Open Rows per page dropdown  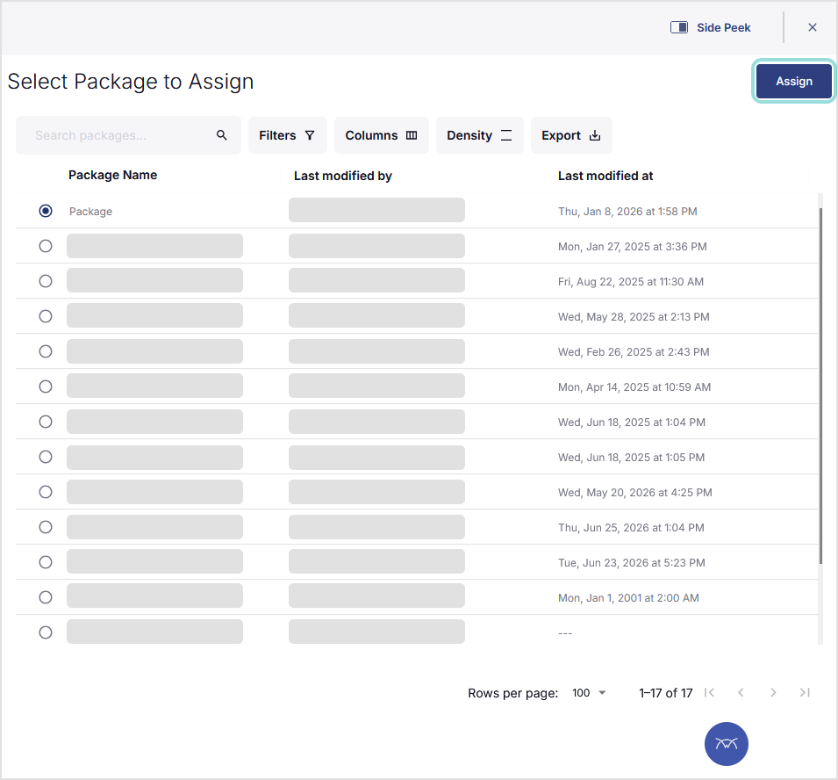[x=589, y=693]
